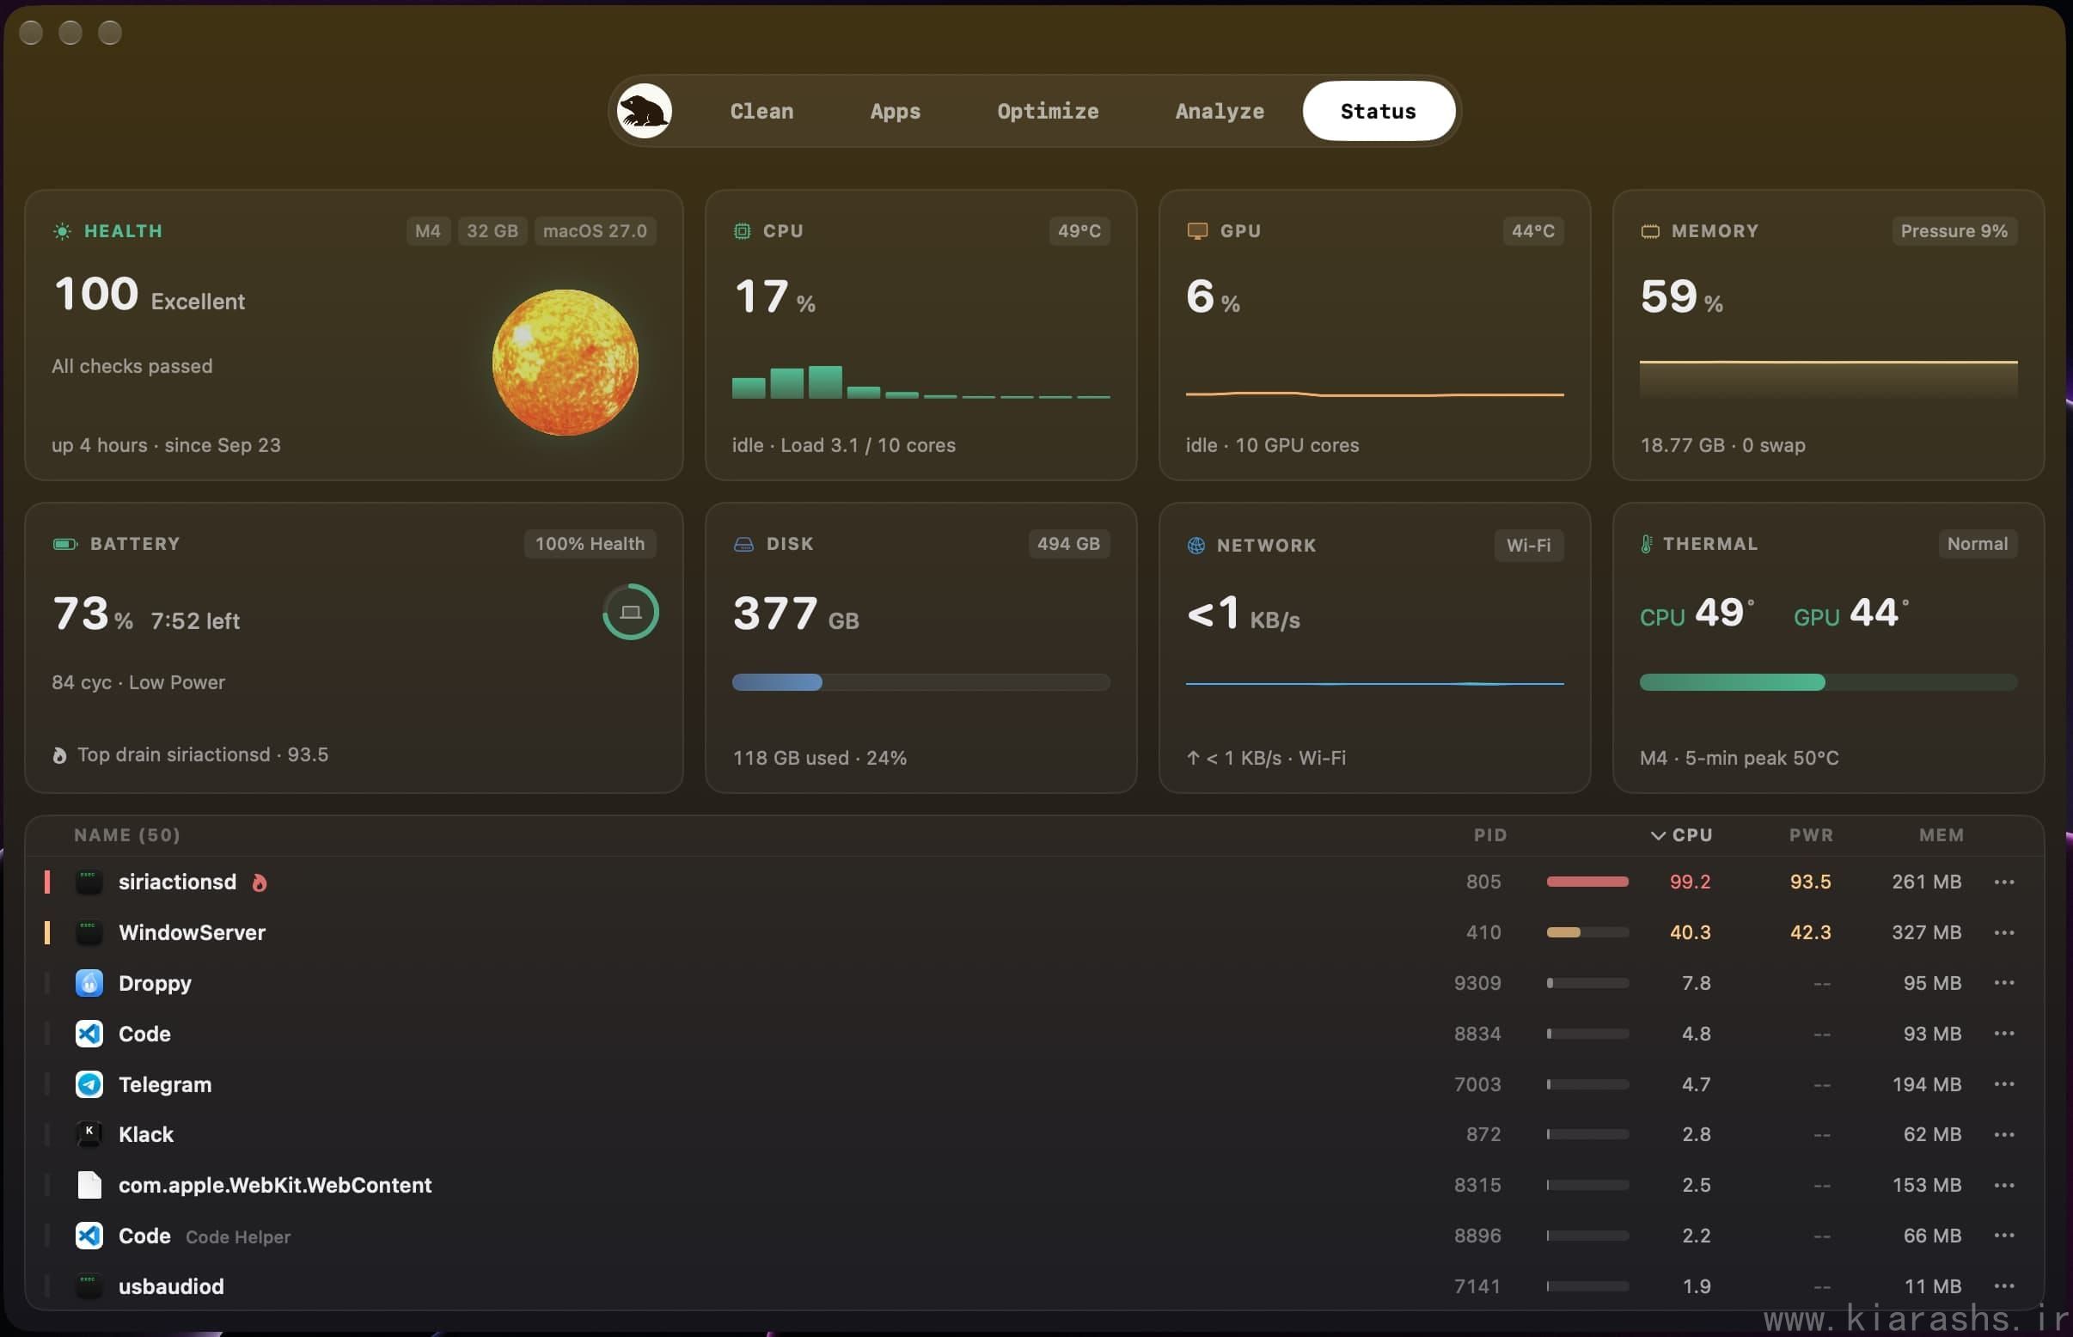Viewport: 2073px width, 1337px height.
Task: Click the Disk drive icon
Action: 743,544
